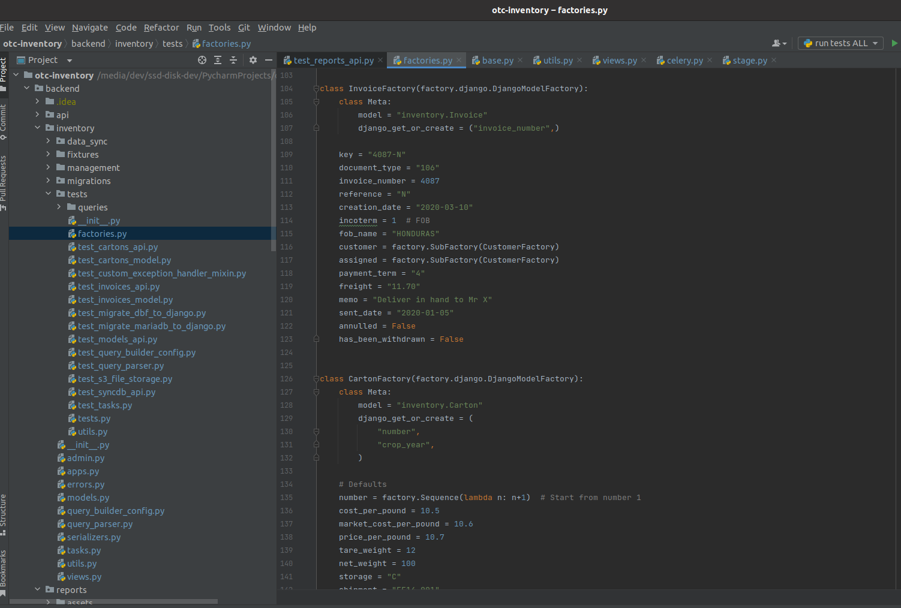Click the Select Opened File target icon
Image resolution: width=901 pixels, height=608 pixels.
point(202,60)
